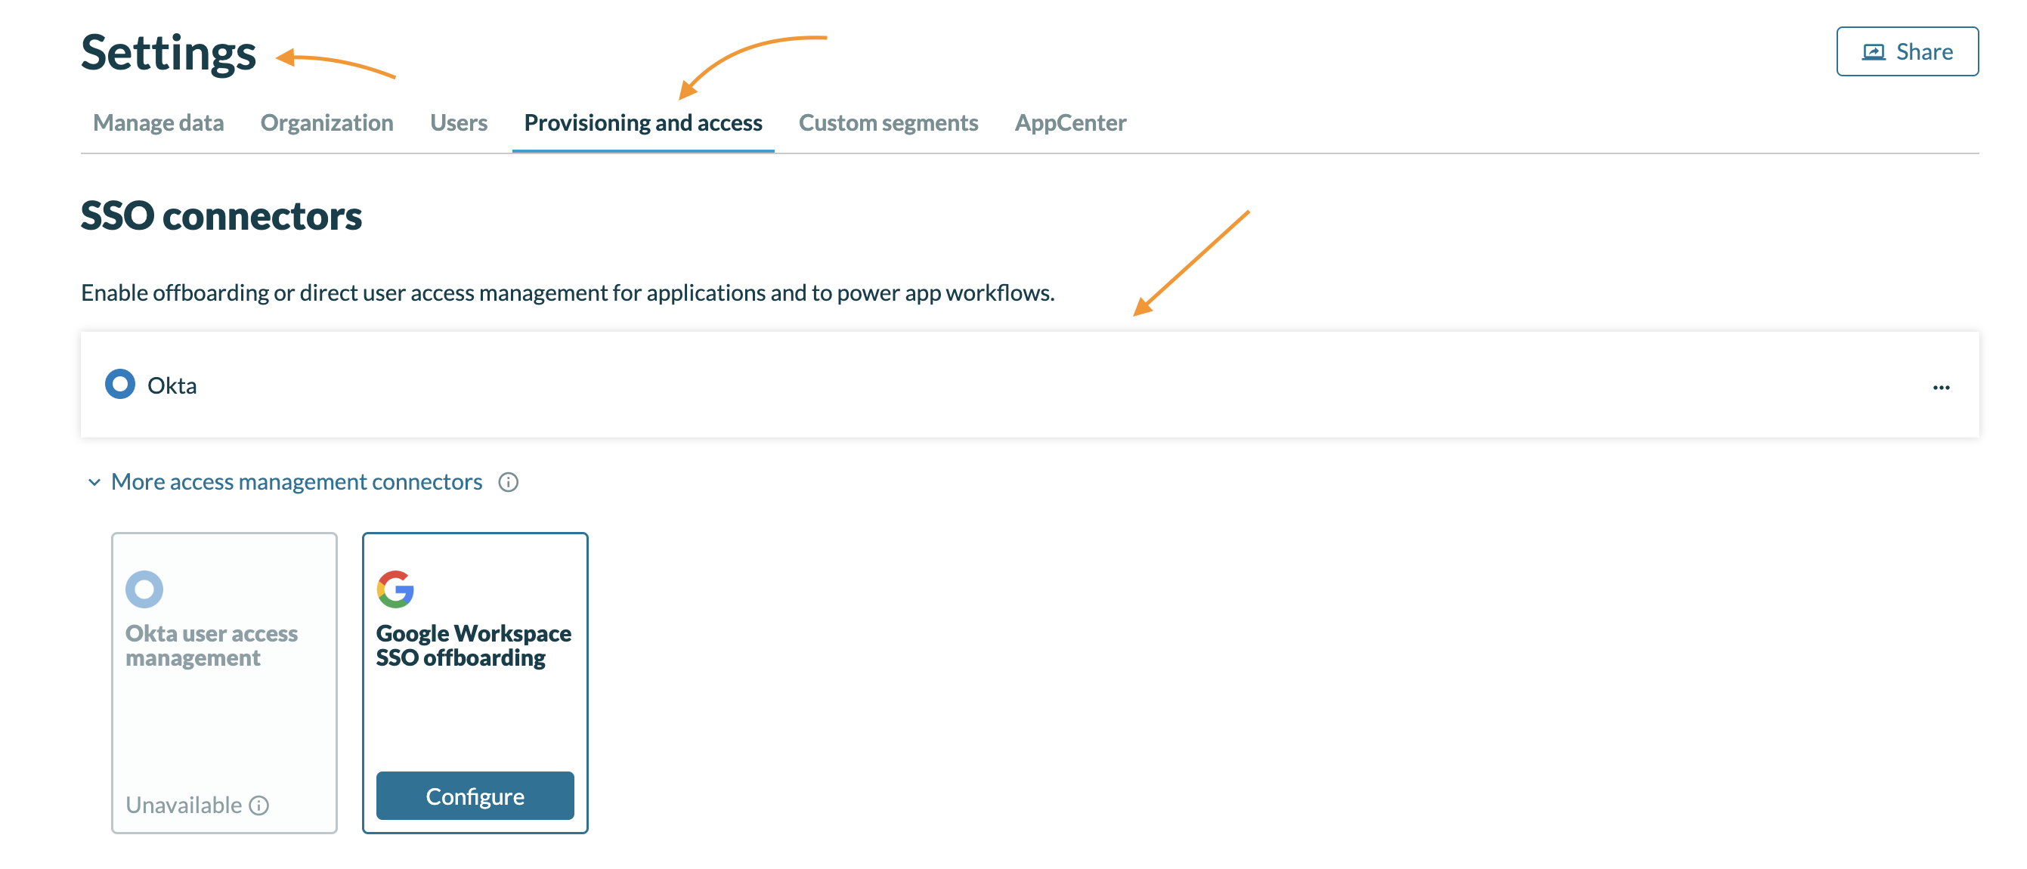2027x869 pixels.
Task: Click the info icon next to Unavailable
Action: point(259,806)
